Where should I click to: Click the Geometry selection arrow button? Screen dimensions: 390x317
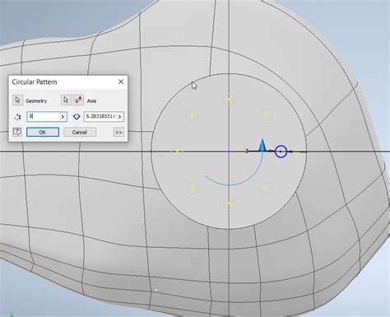pyautogui.click(x=18, y=100)
